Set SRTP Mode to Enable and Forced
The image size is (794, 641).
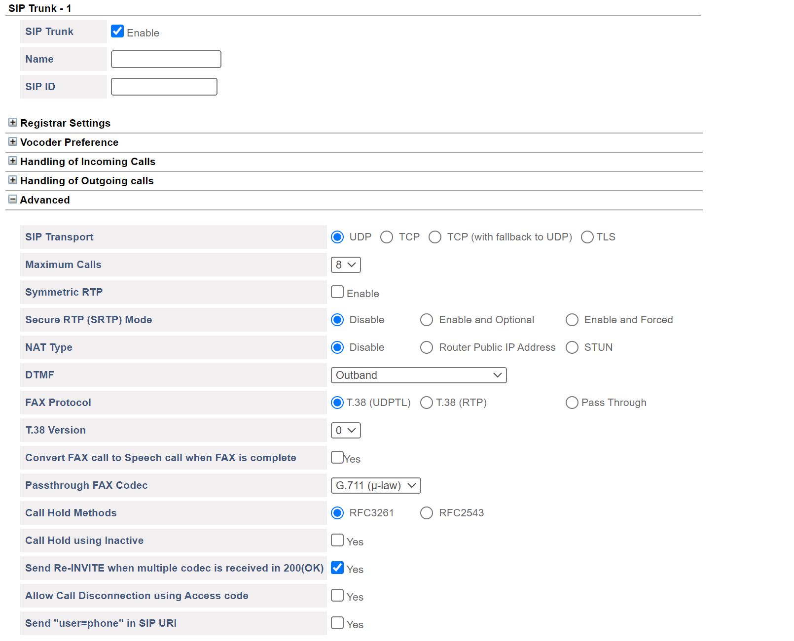tap(572, 320)
